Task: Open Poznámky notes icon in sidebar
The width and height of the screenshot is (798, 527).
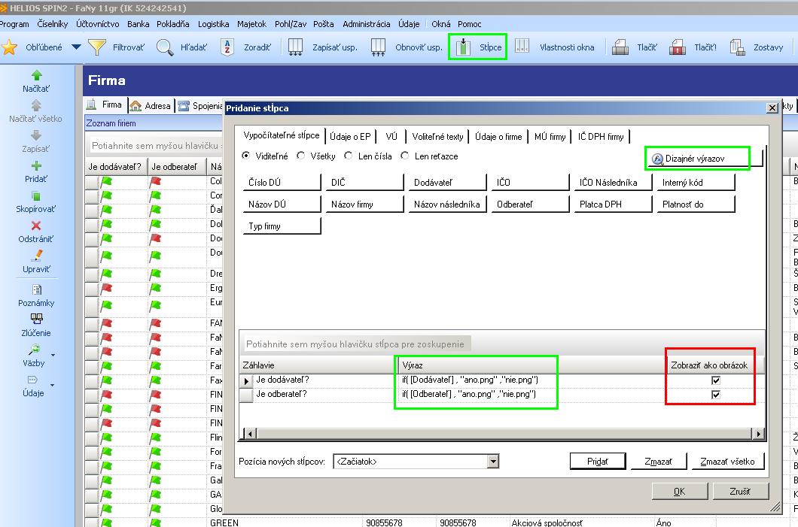Action: (37, 289)
